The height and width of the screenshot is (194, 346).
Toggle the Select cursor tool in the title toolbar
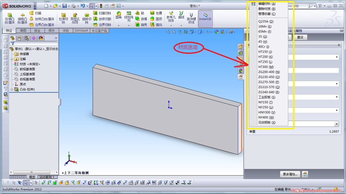(92, 6)
